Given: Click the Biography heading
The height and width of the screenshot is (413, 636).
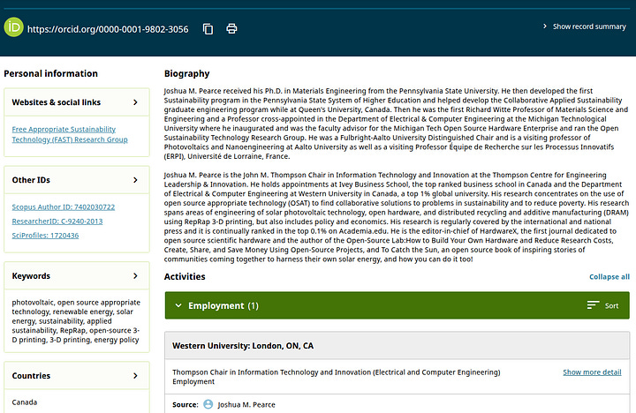Looking at the screenshot, I should point(186,74).
